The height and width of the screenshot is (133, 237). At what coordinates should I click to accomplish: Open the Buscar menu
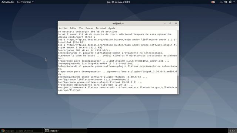click(89, 28)
